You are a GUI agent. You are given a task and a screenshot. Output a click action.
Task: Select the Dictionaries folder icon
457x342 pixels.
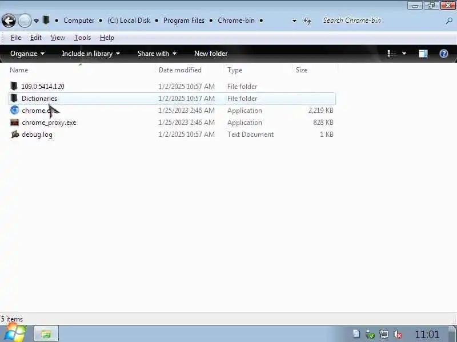pos(14,98)
